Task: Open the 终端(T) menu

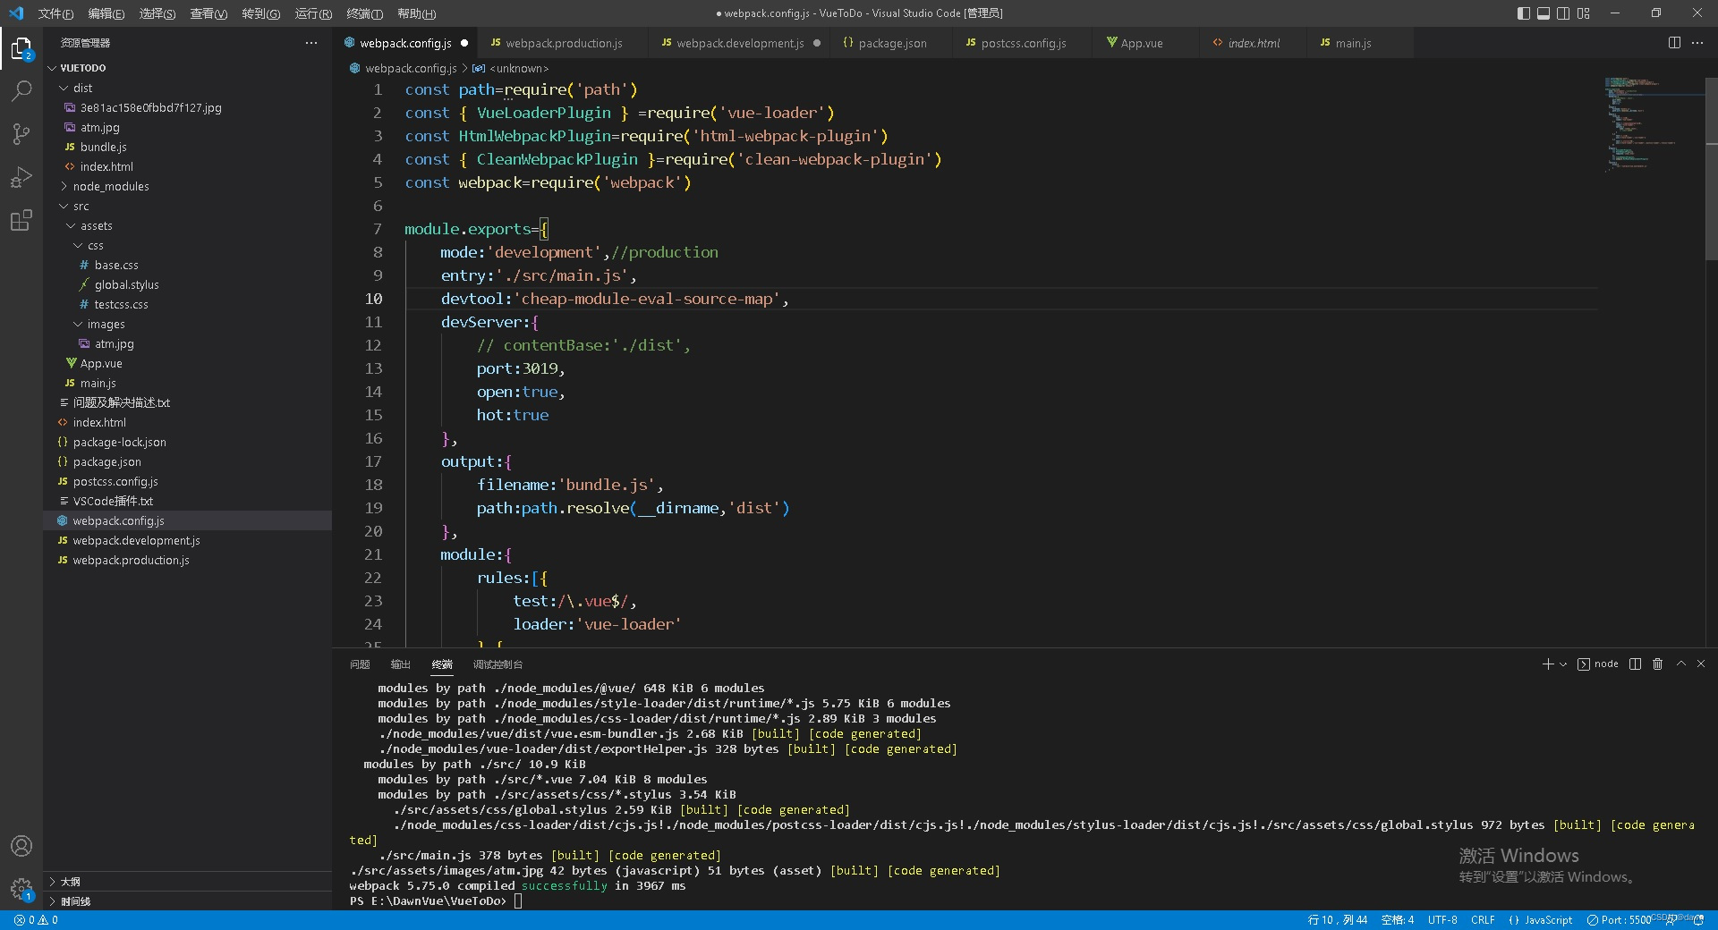Action: pos(364,13)
